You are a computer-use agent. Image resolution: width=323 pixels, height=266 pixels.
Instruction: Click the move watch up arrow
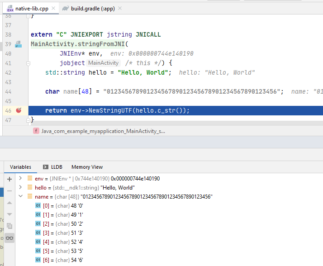point(9,203)
